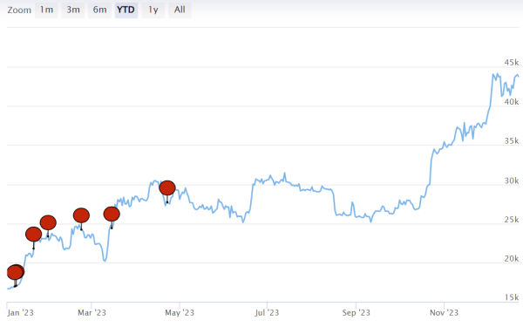Click the mid-January red marker below 25k
The width and height of the screenshot is (523, 327).
click(34, 235)
